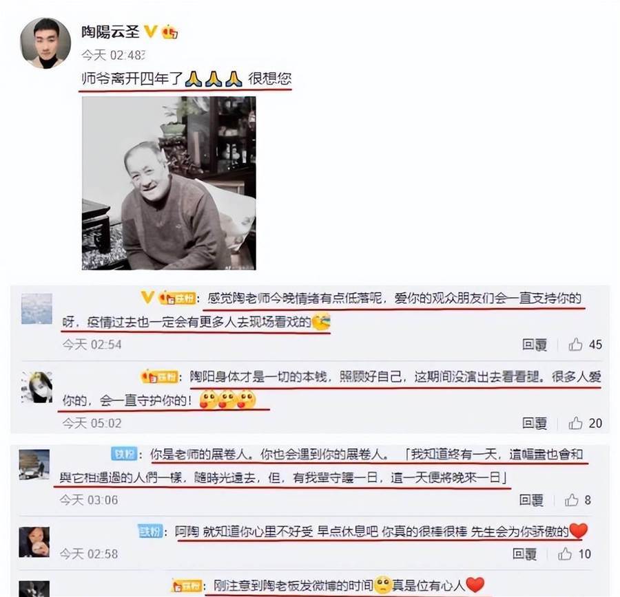The image size is (620, 597).
Task: Reply to the comment posted at 03:06
Action: pos(531,500)
